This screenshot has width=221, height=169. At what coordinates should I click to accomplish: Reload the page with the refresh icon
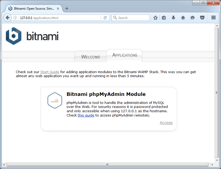point(105,18)
